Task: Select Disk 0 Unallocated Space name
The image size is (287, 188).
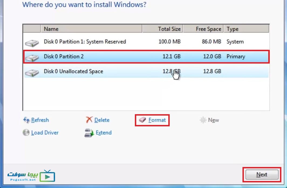Action: pyautogui.click(x=73, y=71)
